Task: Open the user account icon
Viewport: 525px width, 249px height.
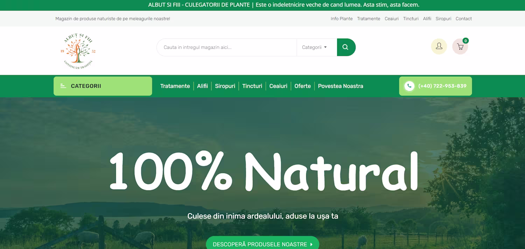Action: (439, 47)
